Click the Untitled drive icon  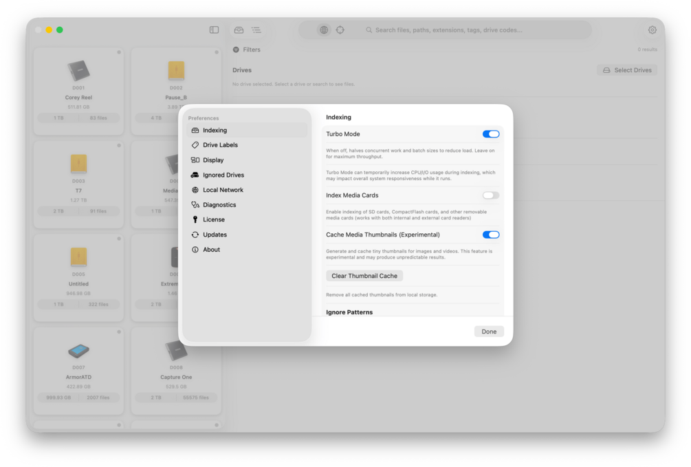pos(78,257)
